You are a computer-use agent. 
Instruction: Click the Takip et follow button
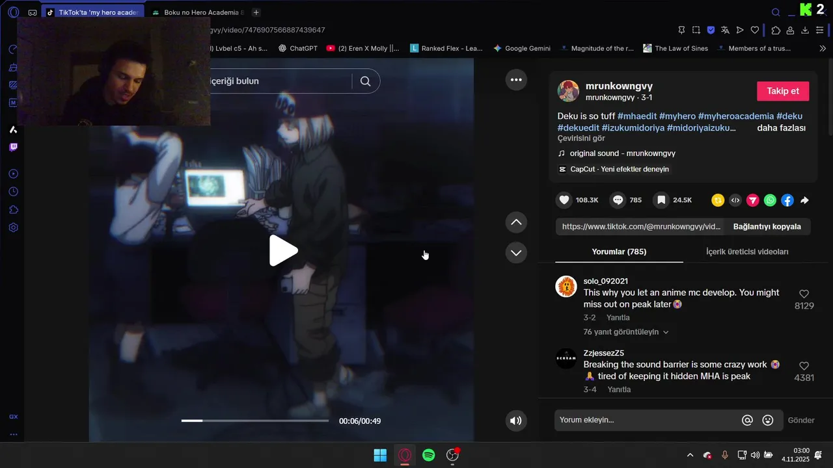click(783, 91)
